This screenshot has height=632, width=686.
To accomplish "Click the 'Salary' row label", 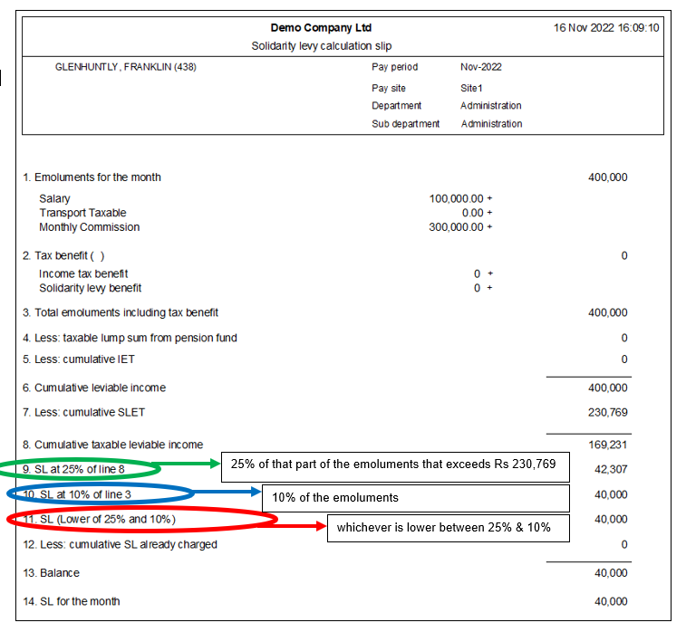I will tap(54, 199).
